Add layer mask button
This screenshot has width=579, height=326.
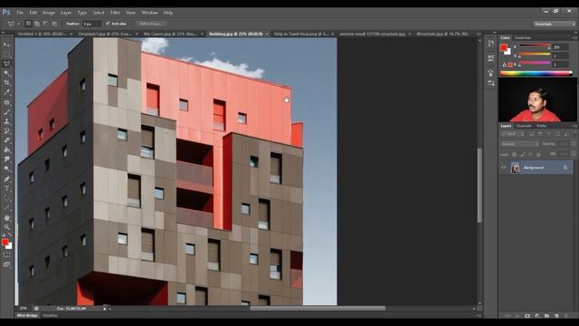[x=527, y=316]
